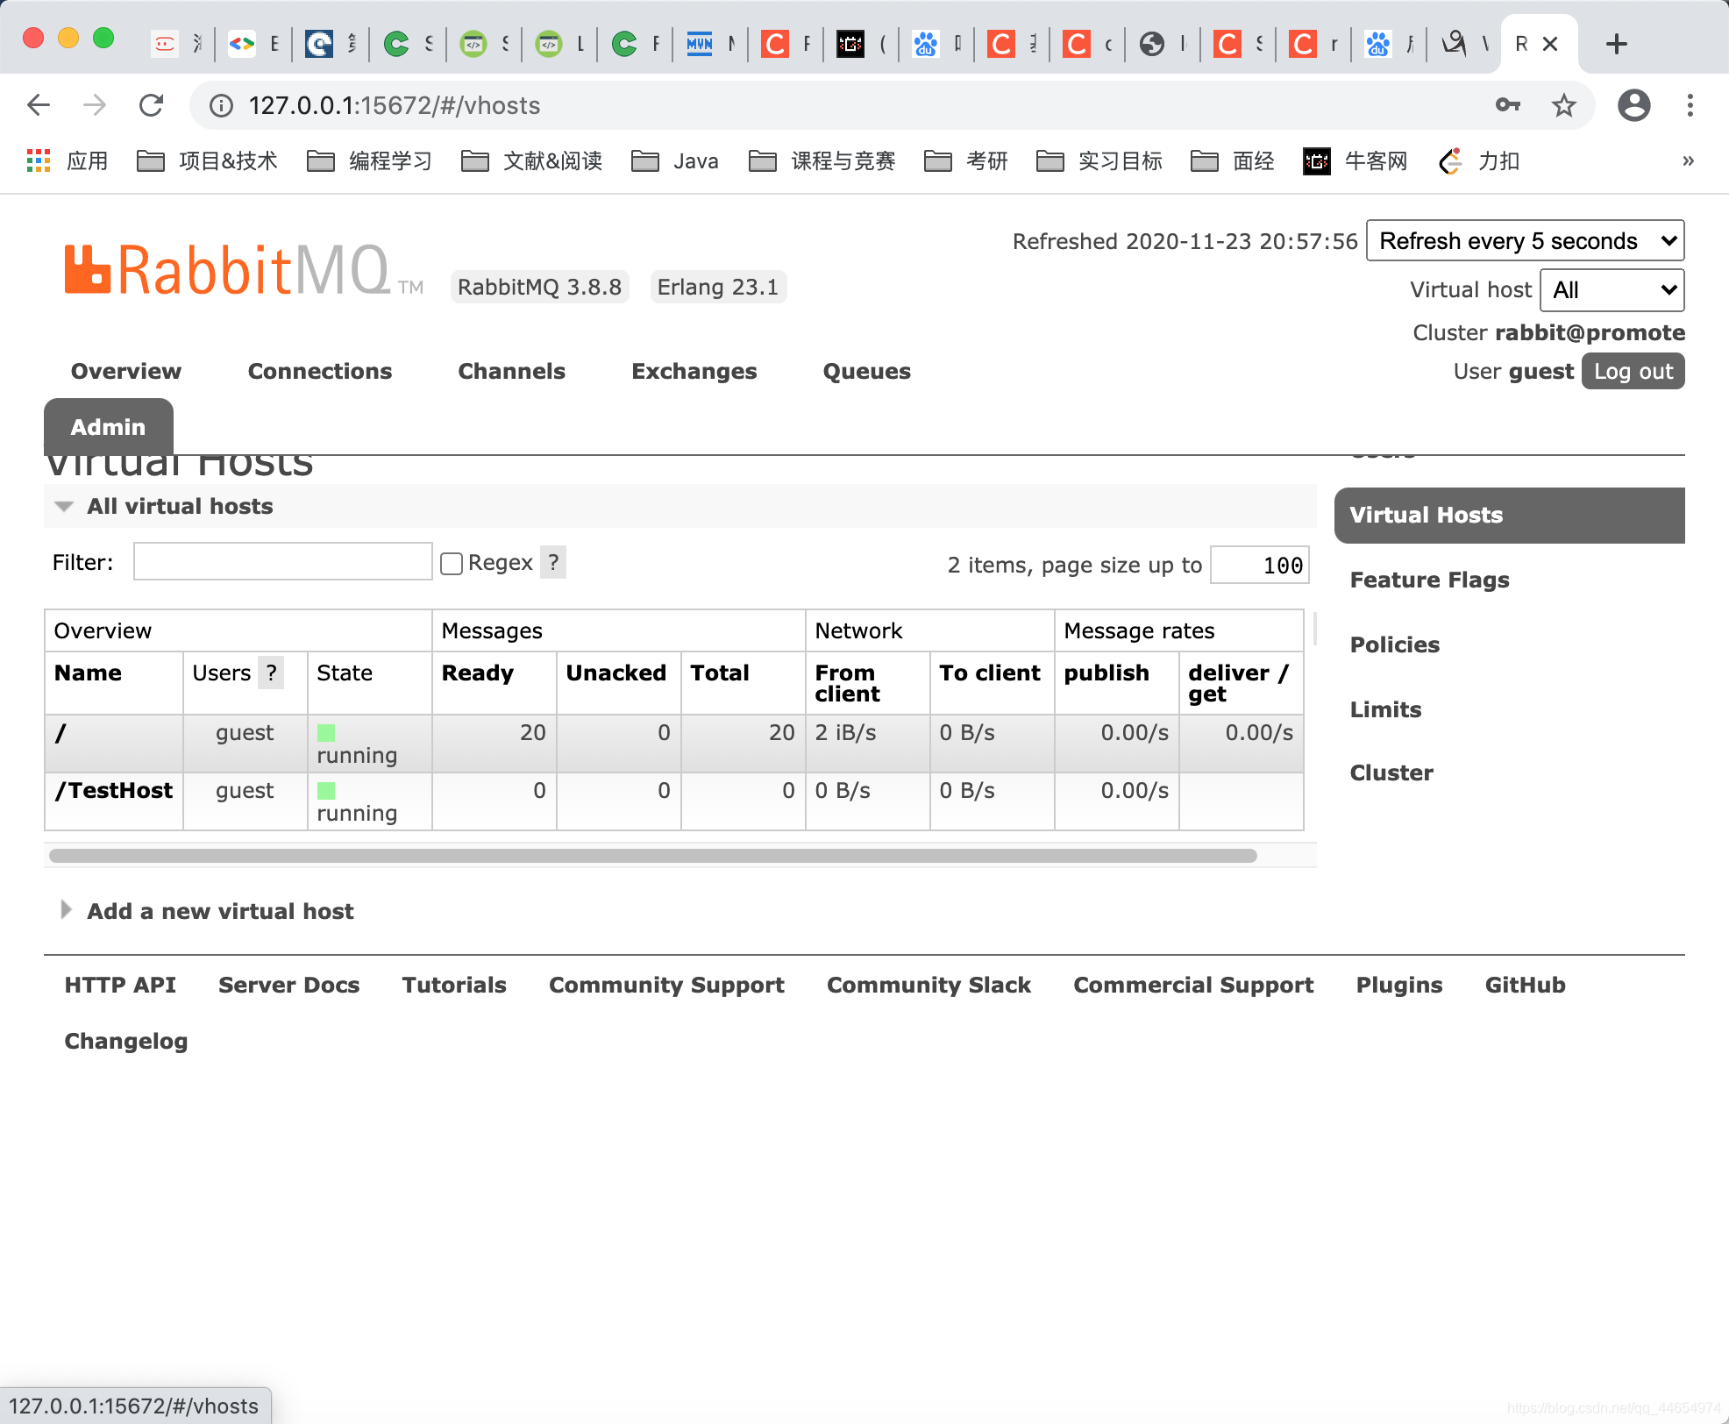Go to the Channels tab
The height and width of the screenshot is (1424, 1729).
point(512,371)
